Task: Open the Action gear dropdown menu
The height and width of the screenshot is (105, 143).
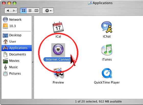Action: [x=48, y=11]
